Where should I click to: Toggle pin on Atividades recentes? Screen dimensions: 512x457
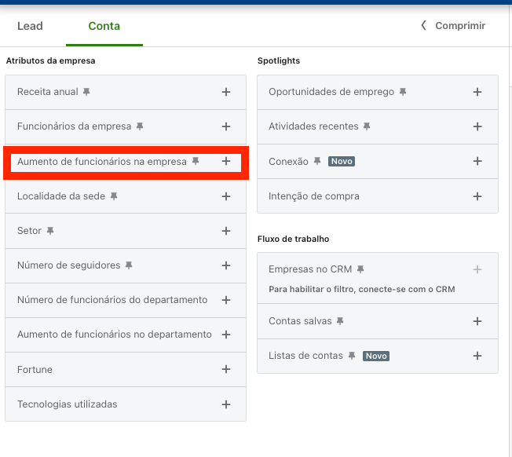367,126
